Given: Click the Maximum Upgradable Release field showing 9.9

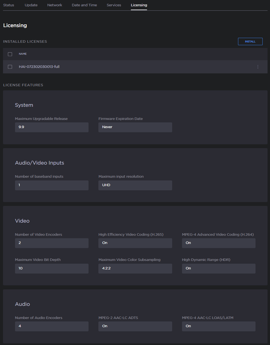Looking at the screenshot, I should (x=52, y=127).
